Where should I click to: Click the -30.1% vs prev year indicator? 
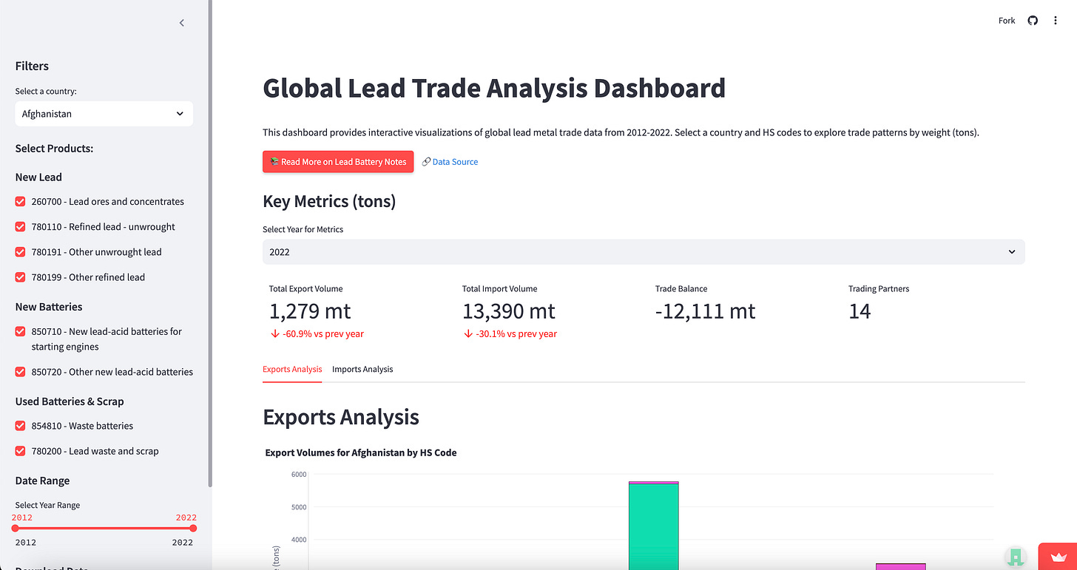(510, 334)
